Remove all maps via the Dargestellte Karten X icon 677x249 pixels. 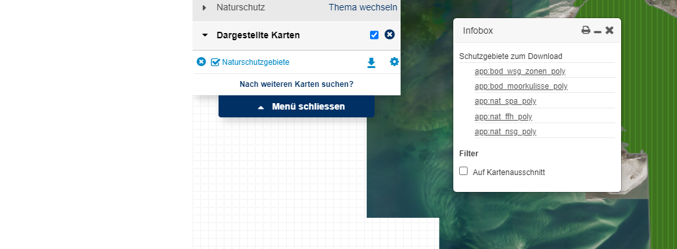390,35
